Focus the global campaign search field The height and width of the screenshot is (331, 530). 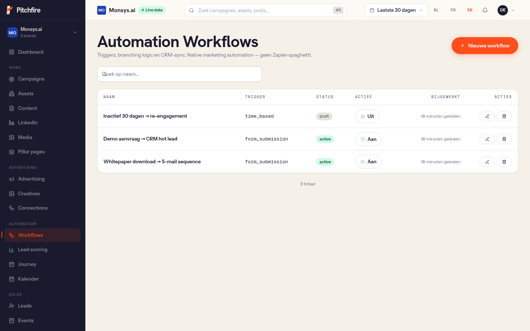click(x=265, y=10)
